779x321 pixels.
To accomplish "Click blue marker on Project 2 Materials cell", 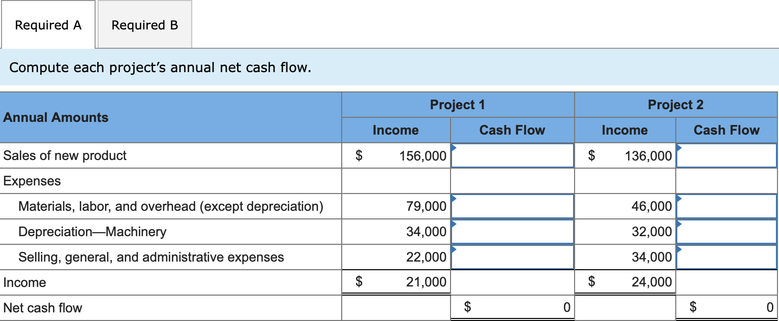I will 678,198.
